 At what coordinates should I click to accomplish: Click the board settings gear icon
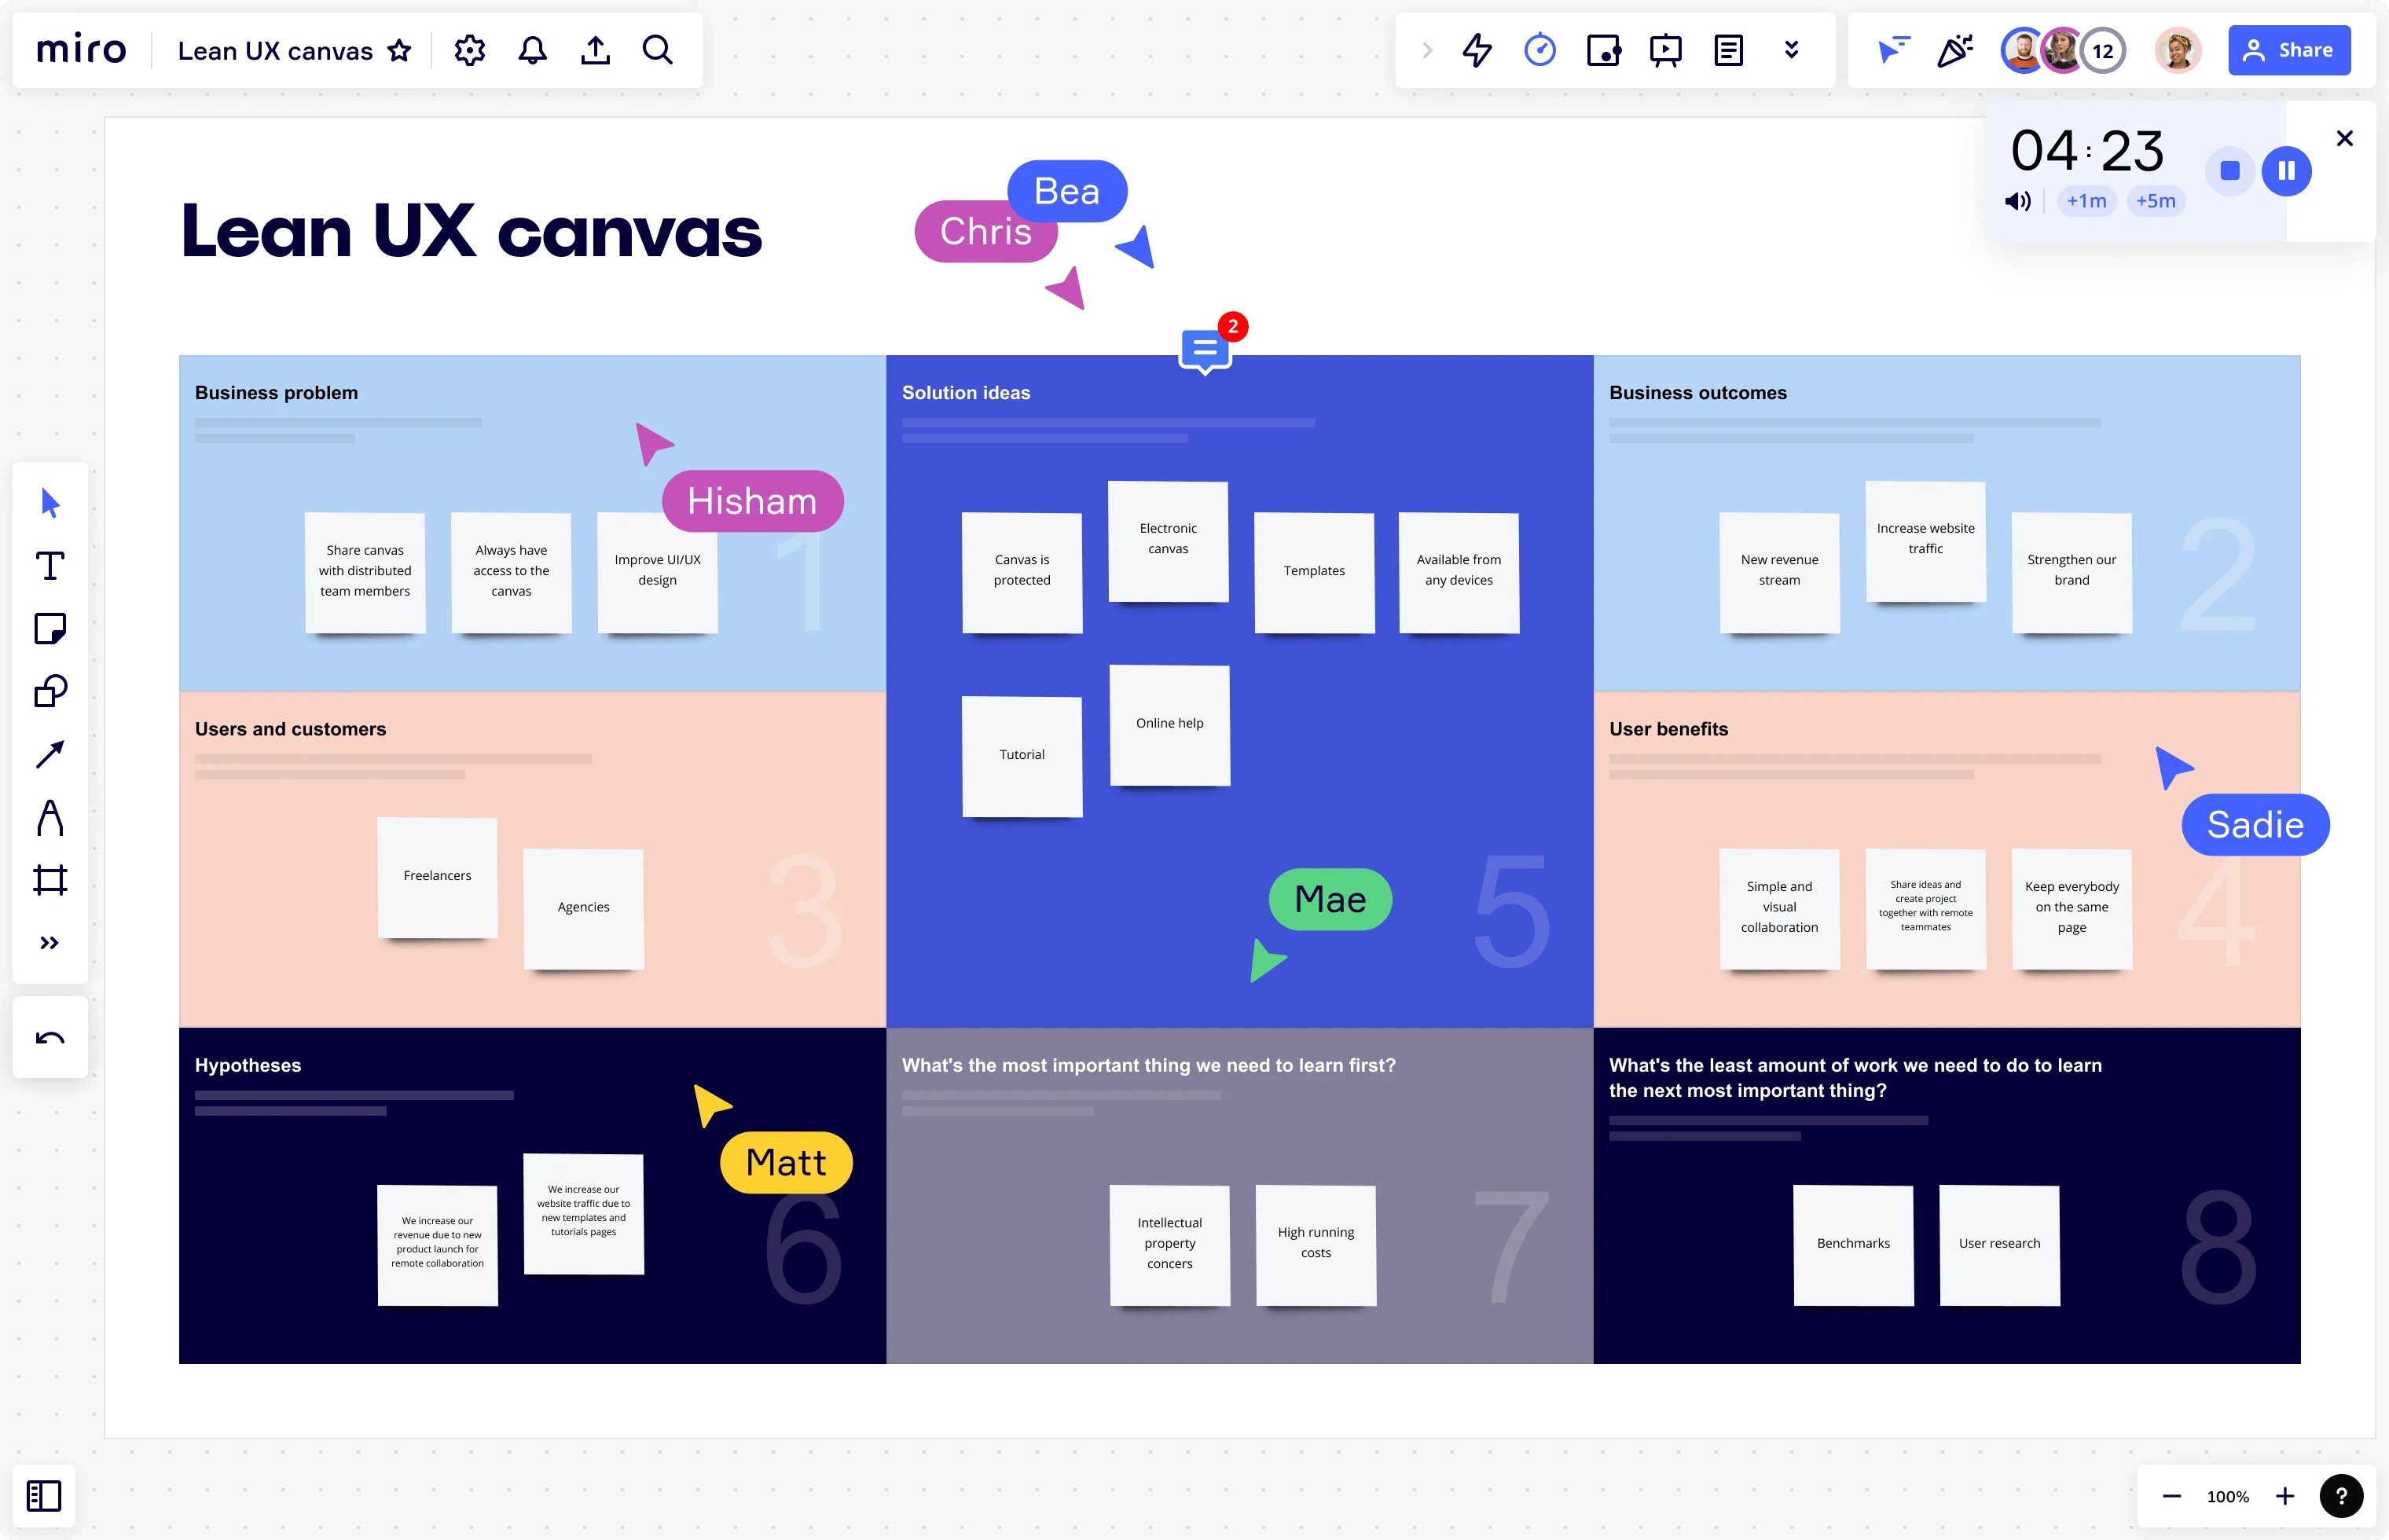(x=470, y=50)
